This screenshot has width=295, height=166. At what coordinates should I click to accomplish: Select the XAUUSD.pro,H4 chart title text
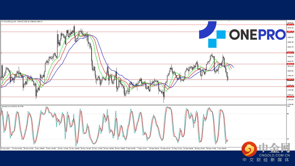coord(10,22)
